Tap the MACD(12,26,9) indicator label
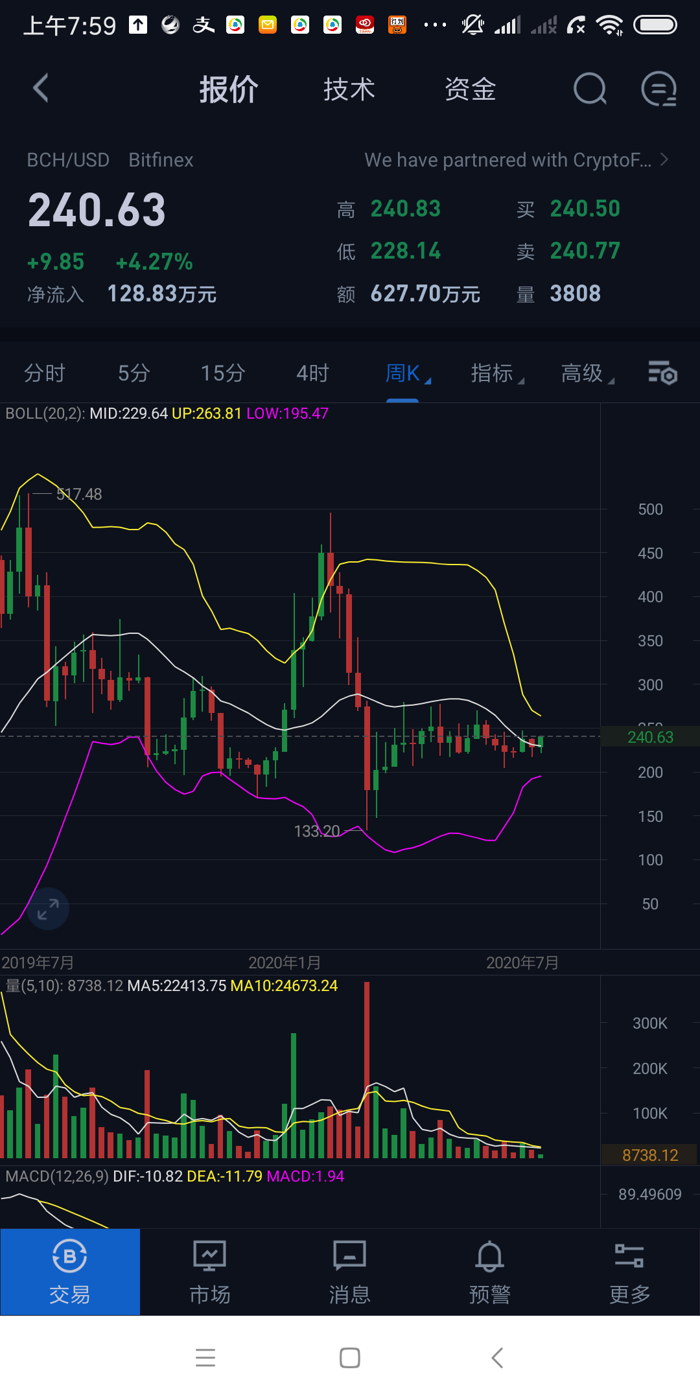 tap(57, 1176)
